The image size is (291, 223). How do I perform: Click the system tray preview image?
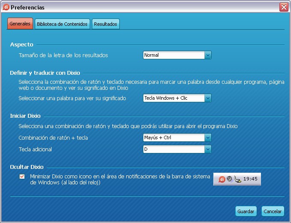237,179
